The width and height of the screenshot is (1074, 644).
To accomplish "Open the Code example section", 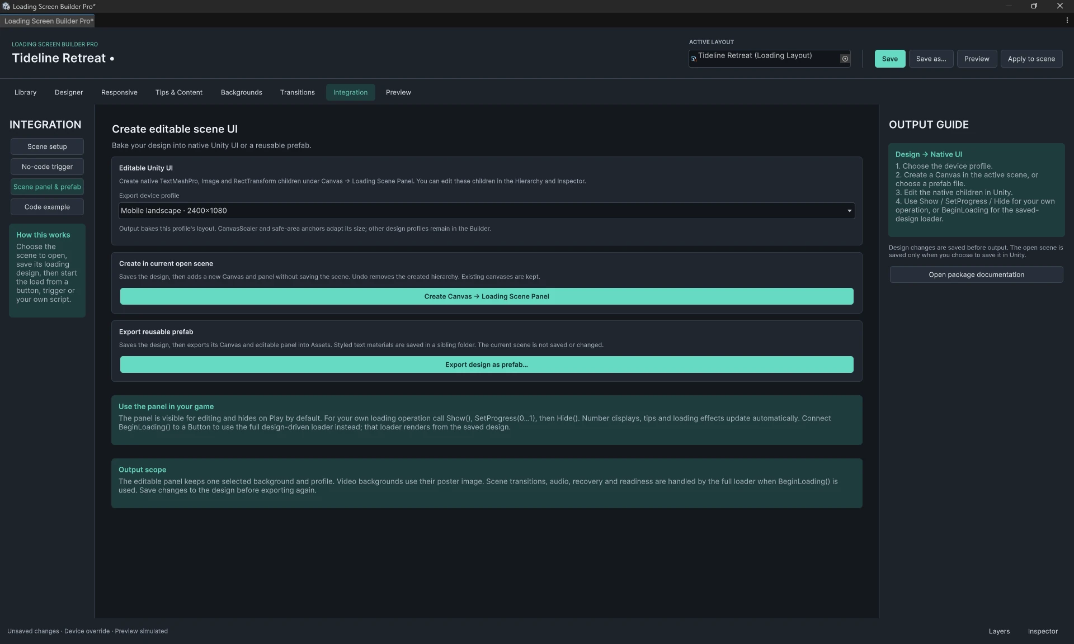I will click(47, 207).
